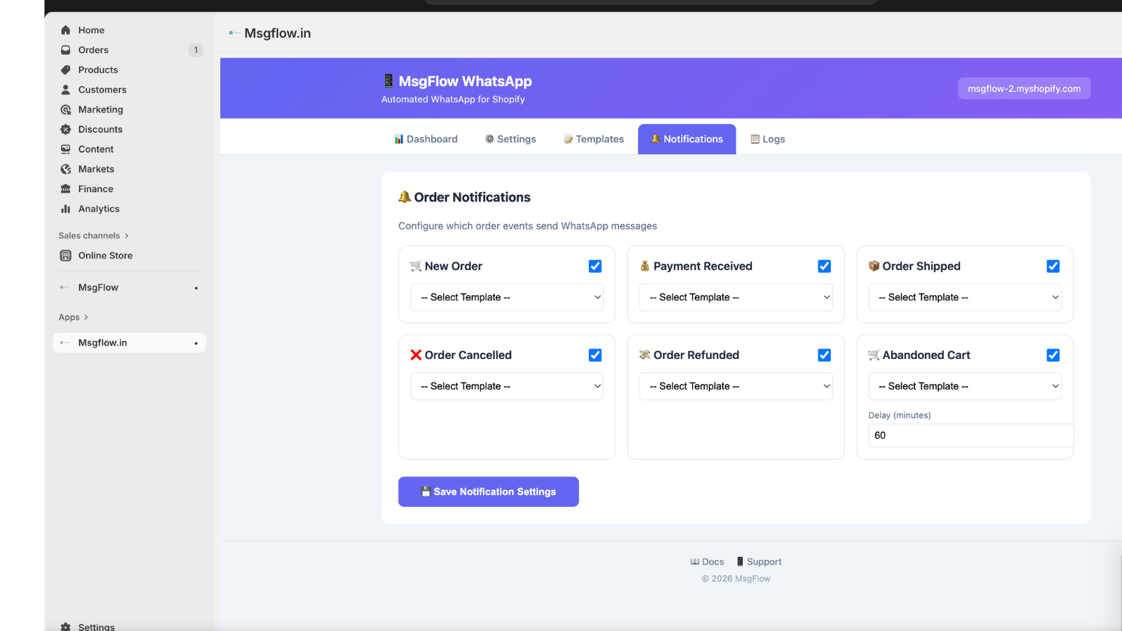Image resolution: width=1122 pixels, height=631 pixels.
Task: Click the Logs clipboard icon
Action: 755,139
